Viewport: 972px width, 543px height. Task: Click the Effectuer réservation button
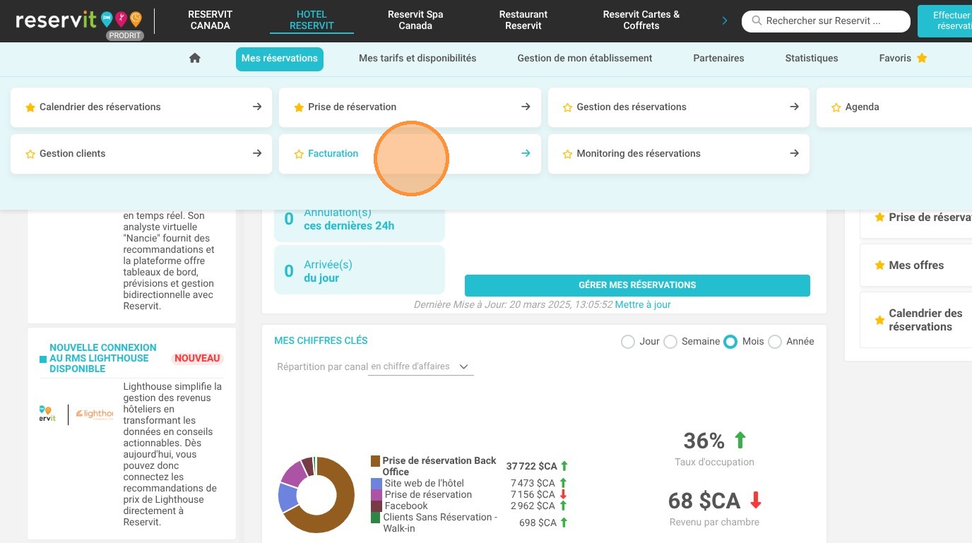945,20
